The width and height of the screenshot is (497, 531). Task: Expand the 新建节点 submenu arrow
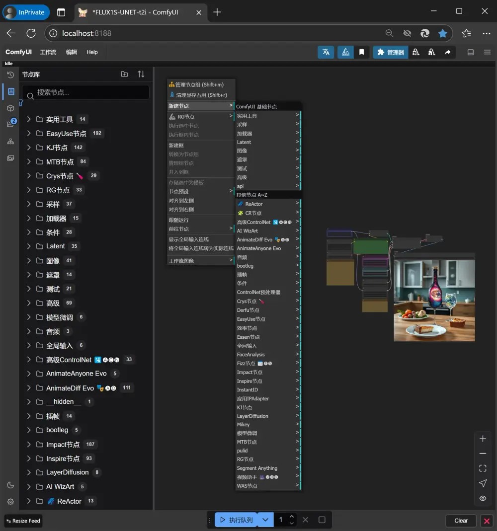[232, 105]
